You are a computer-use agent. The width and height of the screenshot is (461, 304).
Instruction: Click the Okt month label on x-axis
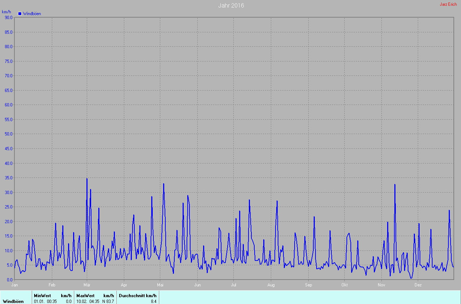click(x=344, y=285)
